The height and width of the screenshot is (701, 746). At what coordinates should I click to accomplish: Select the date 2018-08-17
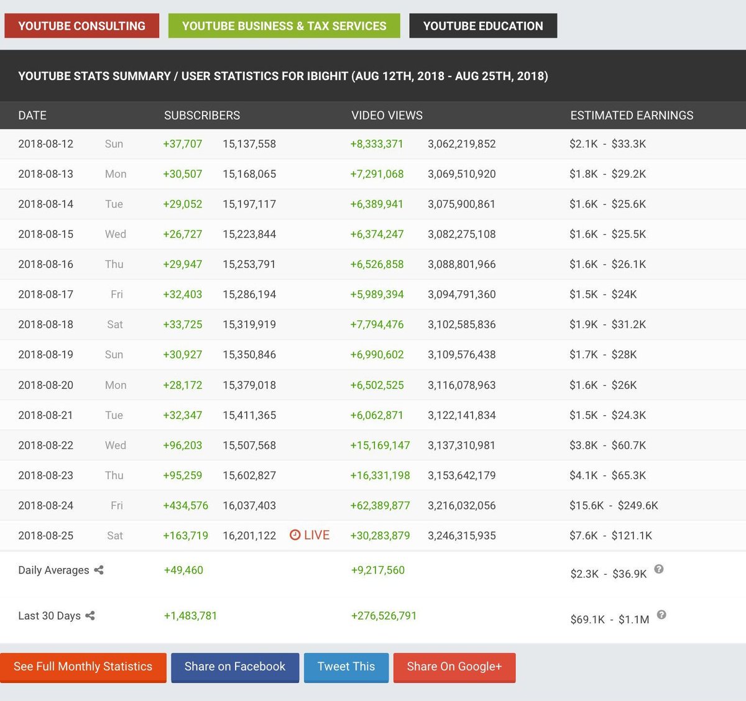click(45, 295)
